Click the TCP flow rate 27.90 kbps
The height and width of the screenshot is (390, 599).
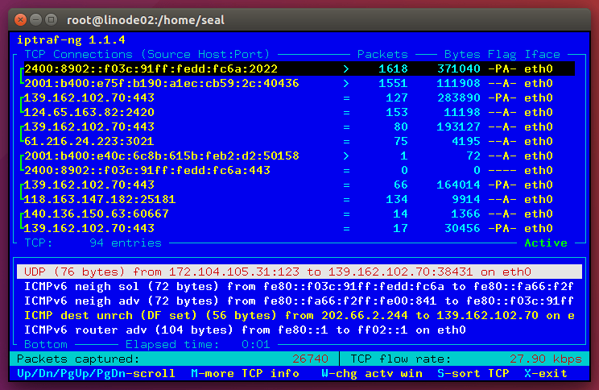546,359
